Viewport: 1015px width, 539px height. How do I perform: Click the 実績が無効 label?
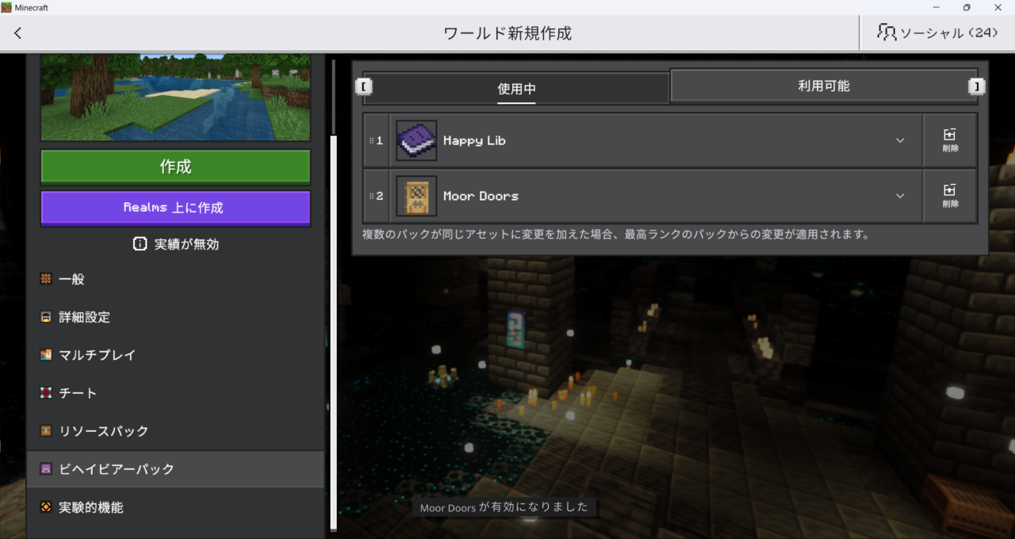point(186,244)
